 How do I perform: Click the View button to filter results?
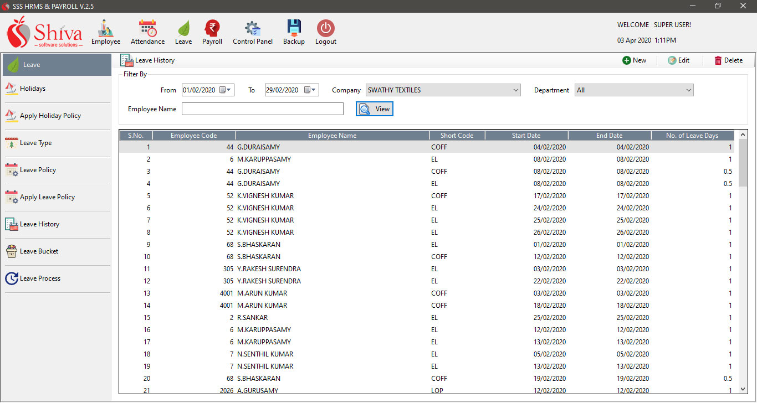375,109
